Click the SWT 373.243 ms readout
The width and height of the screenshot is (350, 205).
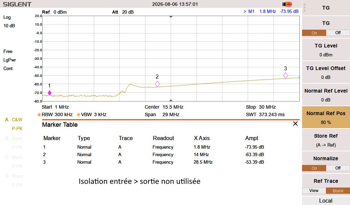coord(265,114)
